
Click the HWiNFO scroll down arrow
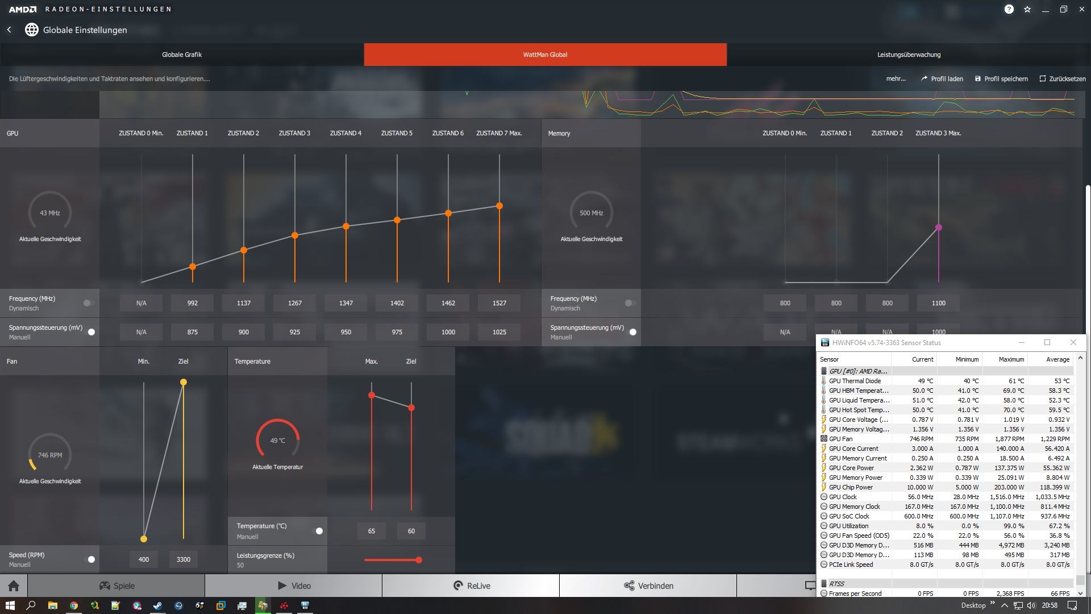click(x=1080, y=592)
